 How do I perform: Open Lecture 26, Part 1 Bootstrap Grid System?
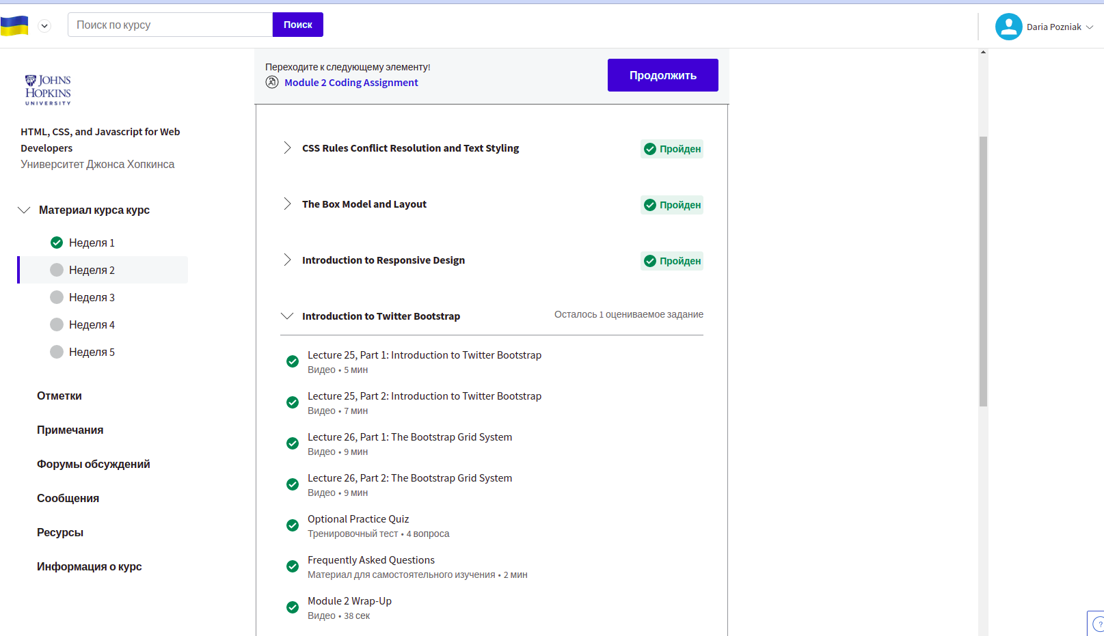click(410, 437)
